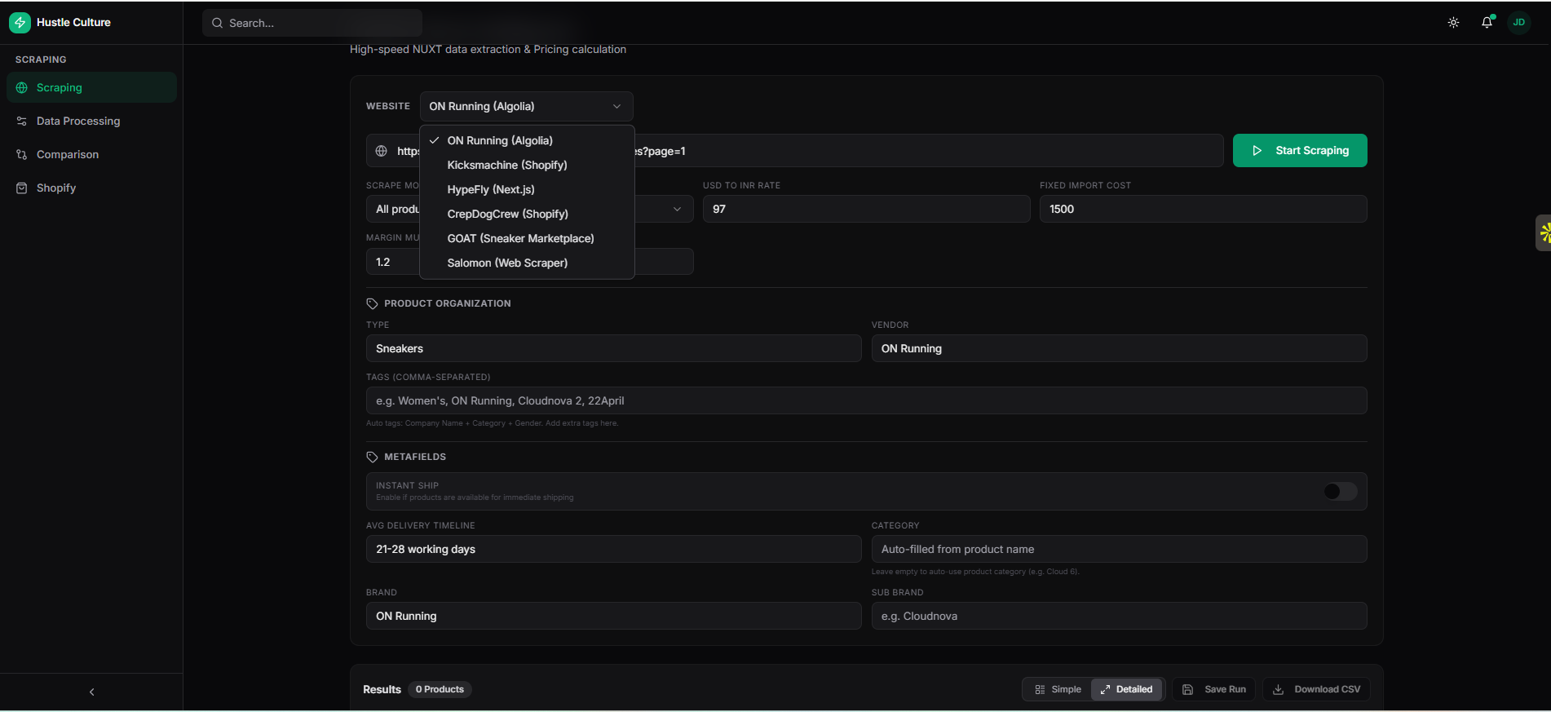
Task: Choose Kicksmachine (Shopify) from list
Action: [527, 165]
